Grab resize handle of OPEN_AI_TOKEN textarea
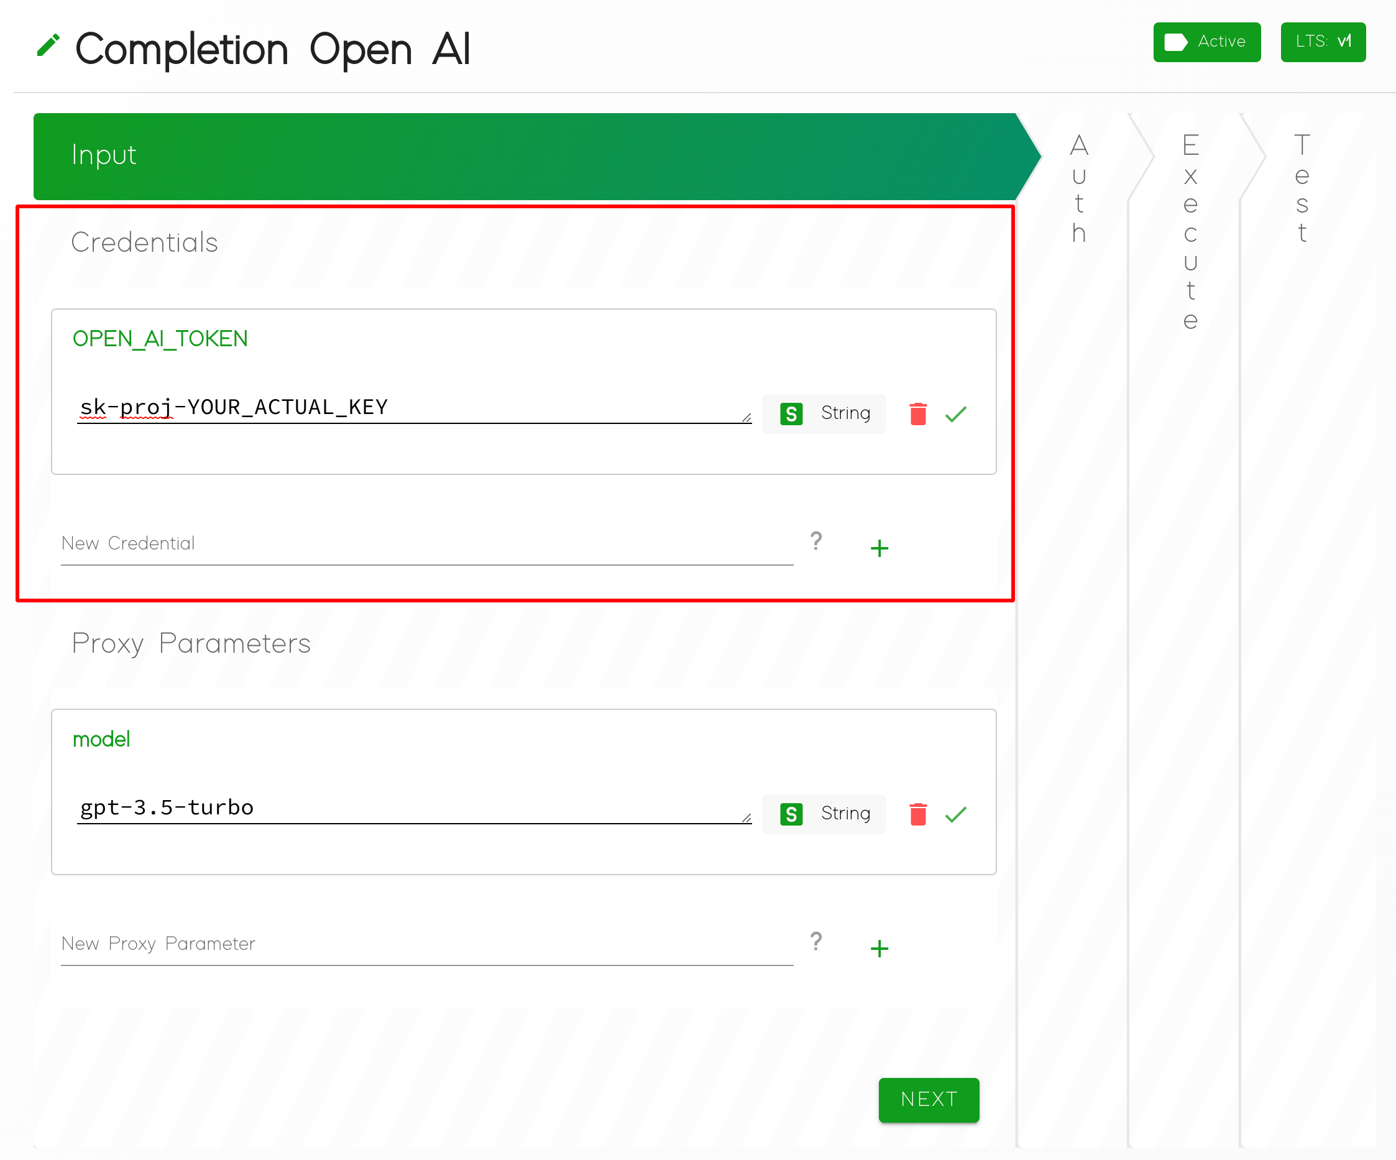 click(x=746, y=418)
